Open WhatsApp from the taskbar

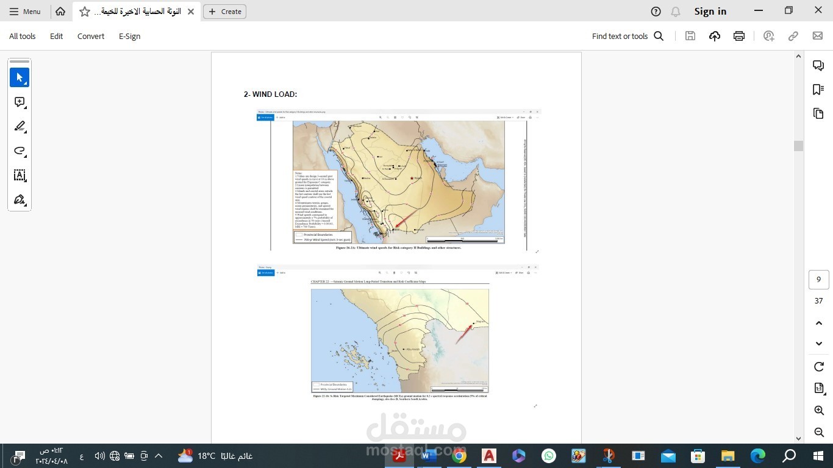click(549, 456)
